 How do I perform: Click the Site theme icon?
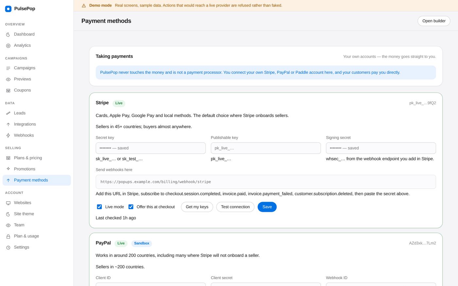tap(8, 214)
